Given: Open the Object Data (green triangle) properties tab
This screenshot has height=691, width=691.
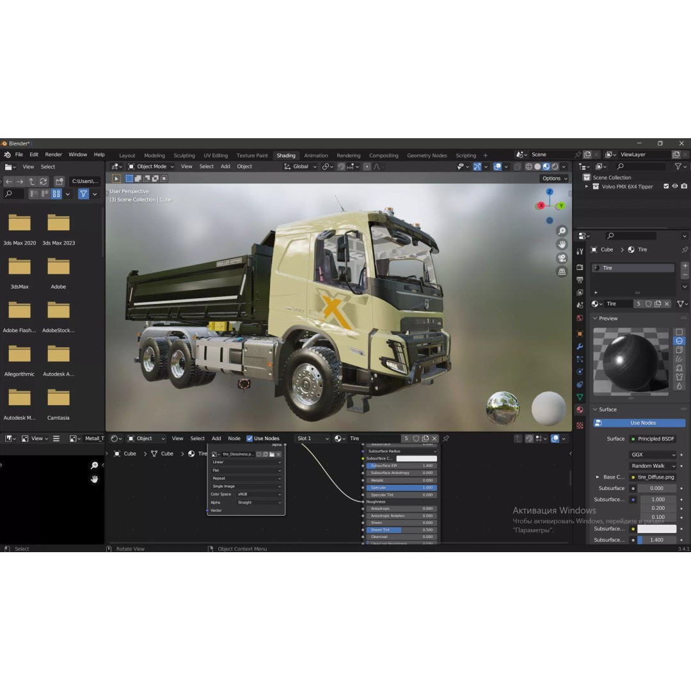Looking at the screenshot, I should click(580, 397).
